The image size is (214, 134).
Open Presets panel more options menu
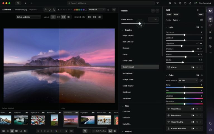(157, 11)
